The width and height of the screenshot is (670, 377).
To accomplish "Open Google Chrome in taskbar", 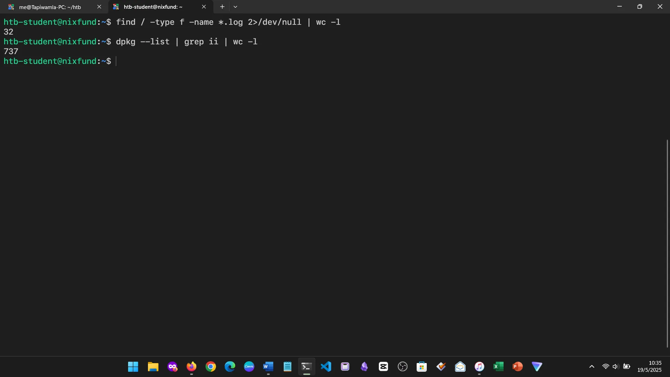I will 210,367.
